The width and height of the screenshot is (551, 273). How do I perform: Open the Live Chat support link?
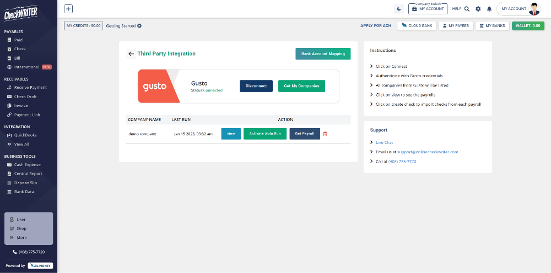[385, 142]
